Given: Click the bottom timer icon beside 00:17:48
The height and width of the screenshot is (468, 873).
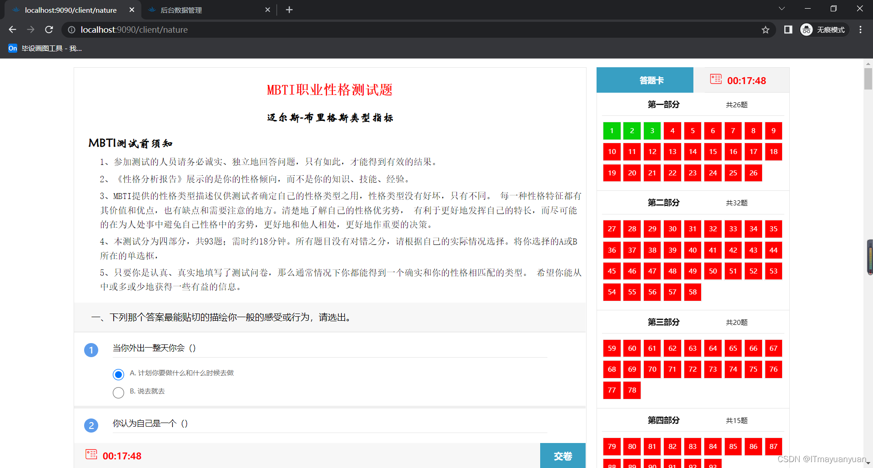Looking at the screenshot, I should click(x=91, y=454).
